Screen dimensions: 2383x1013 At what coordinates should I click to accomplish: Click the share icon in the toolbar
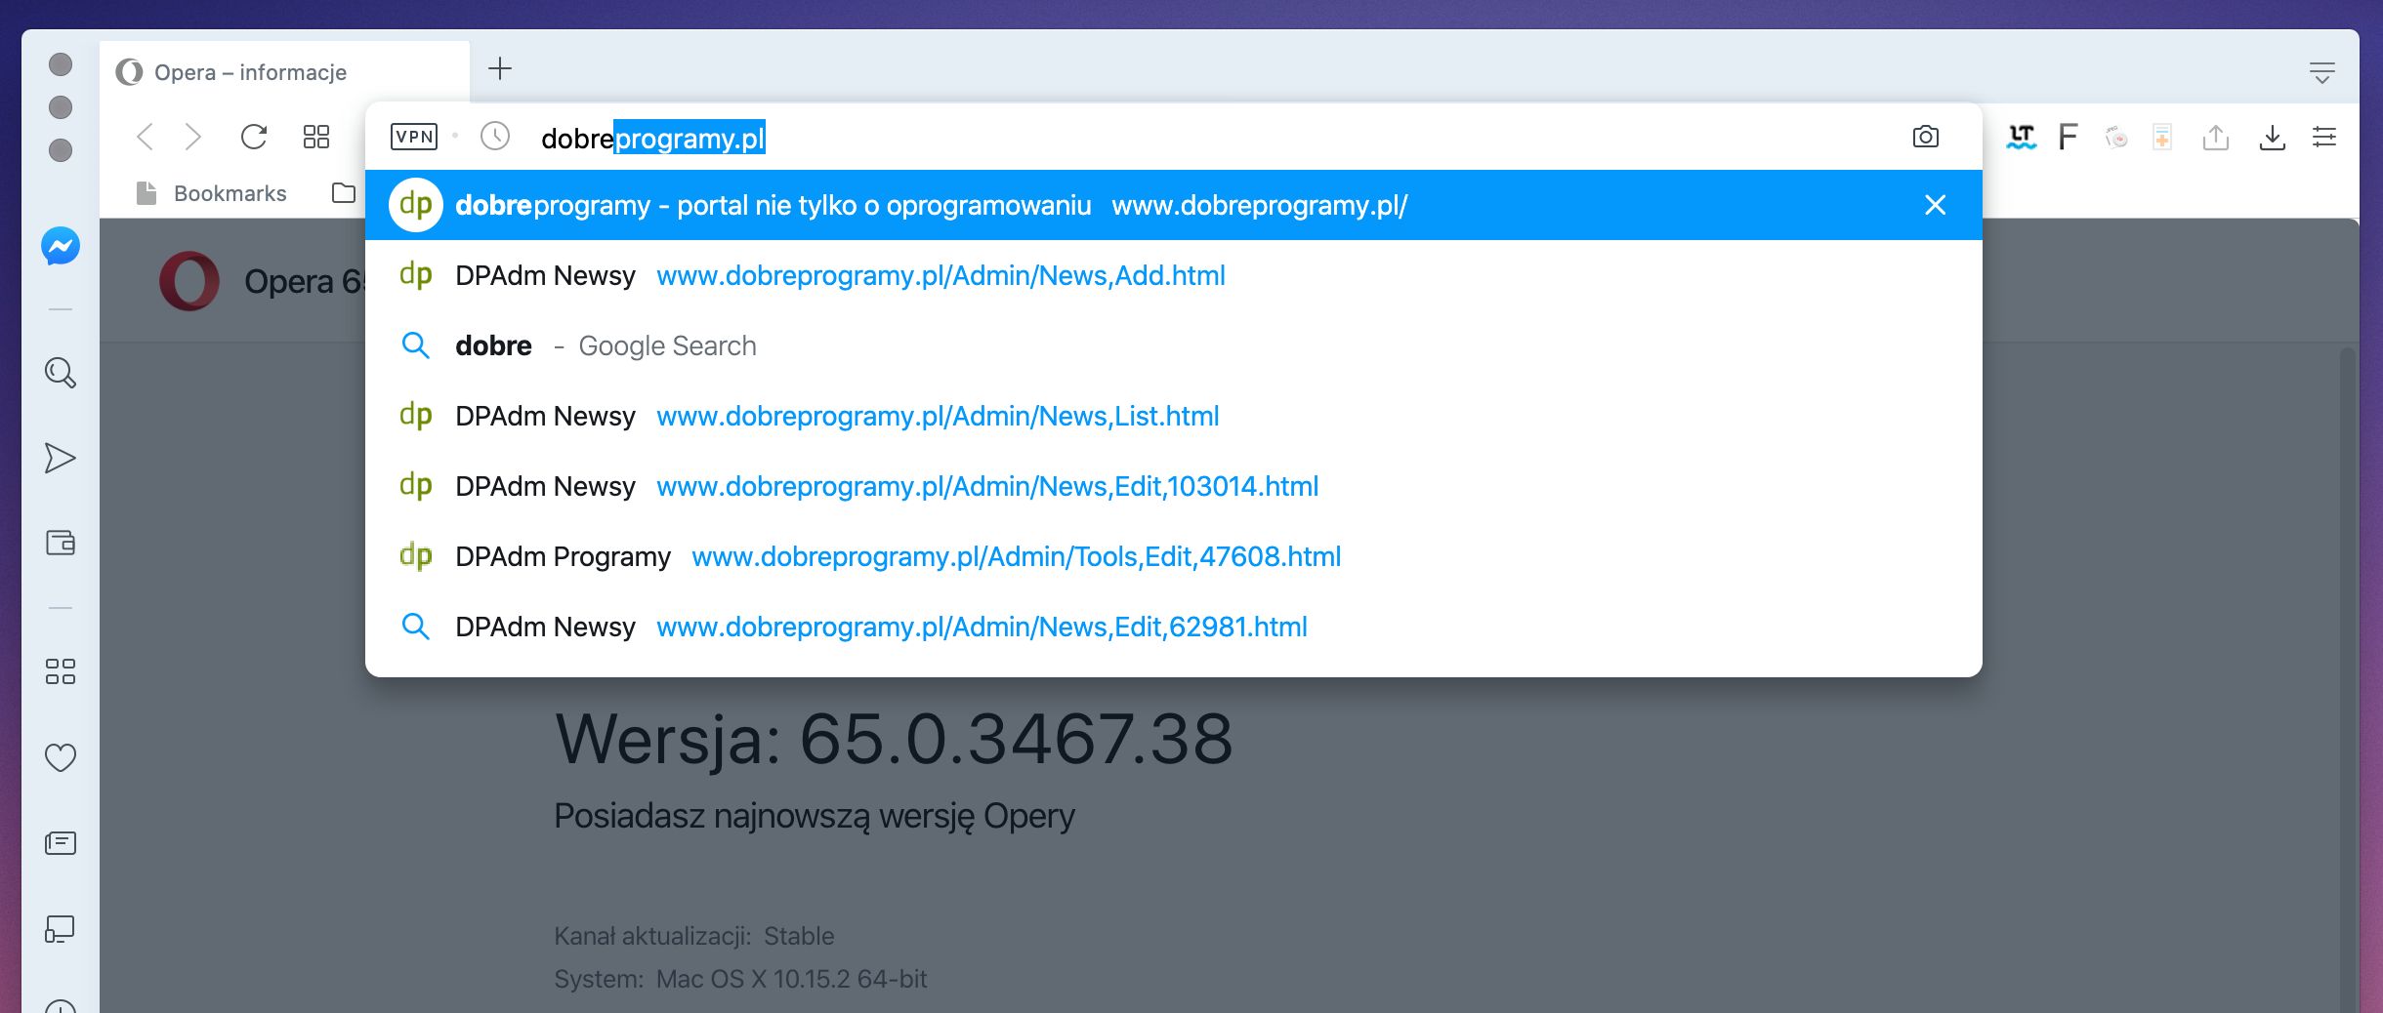[2216, 137]
